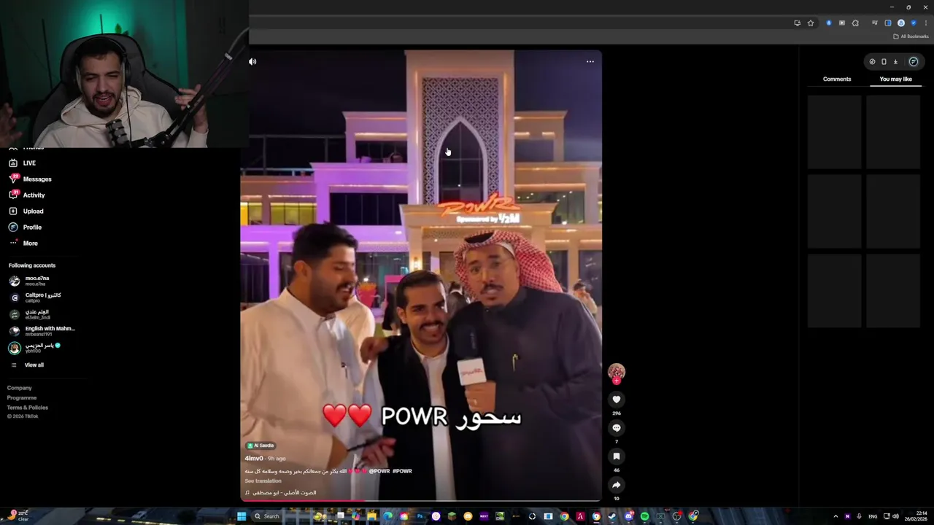Mute the TikTok video sound
The image size is (934, 525).
point(252,61)
